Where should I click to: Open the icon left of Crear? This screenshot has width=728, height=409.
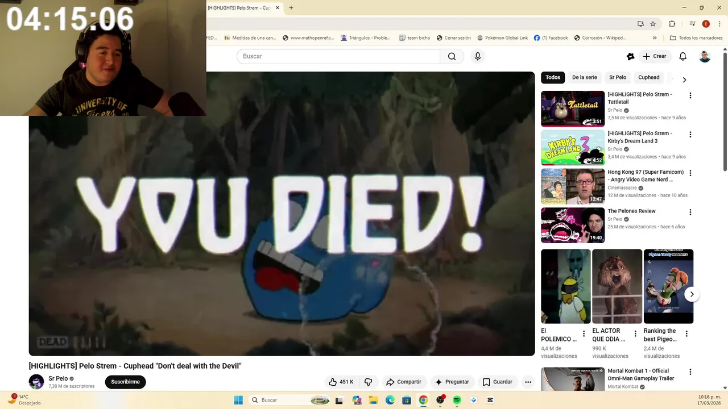pyautogui.click(x=630, y=56)
